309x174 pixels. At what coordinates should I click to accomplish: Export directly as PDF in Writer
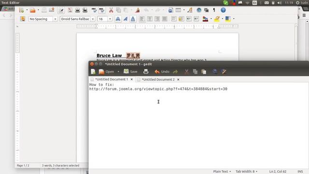tap(70, 10)
